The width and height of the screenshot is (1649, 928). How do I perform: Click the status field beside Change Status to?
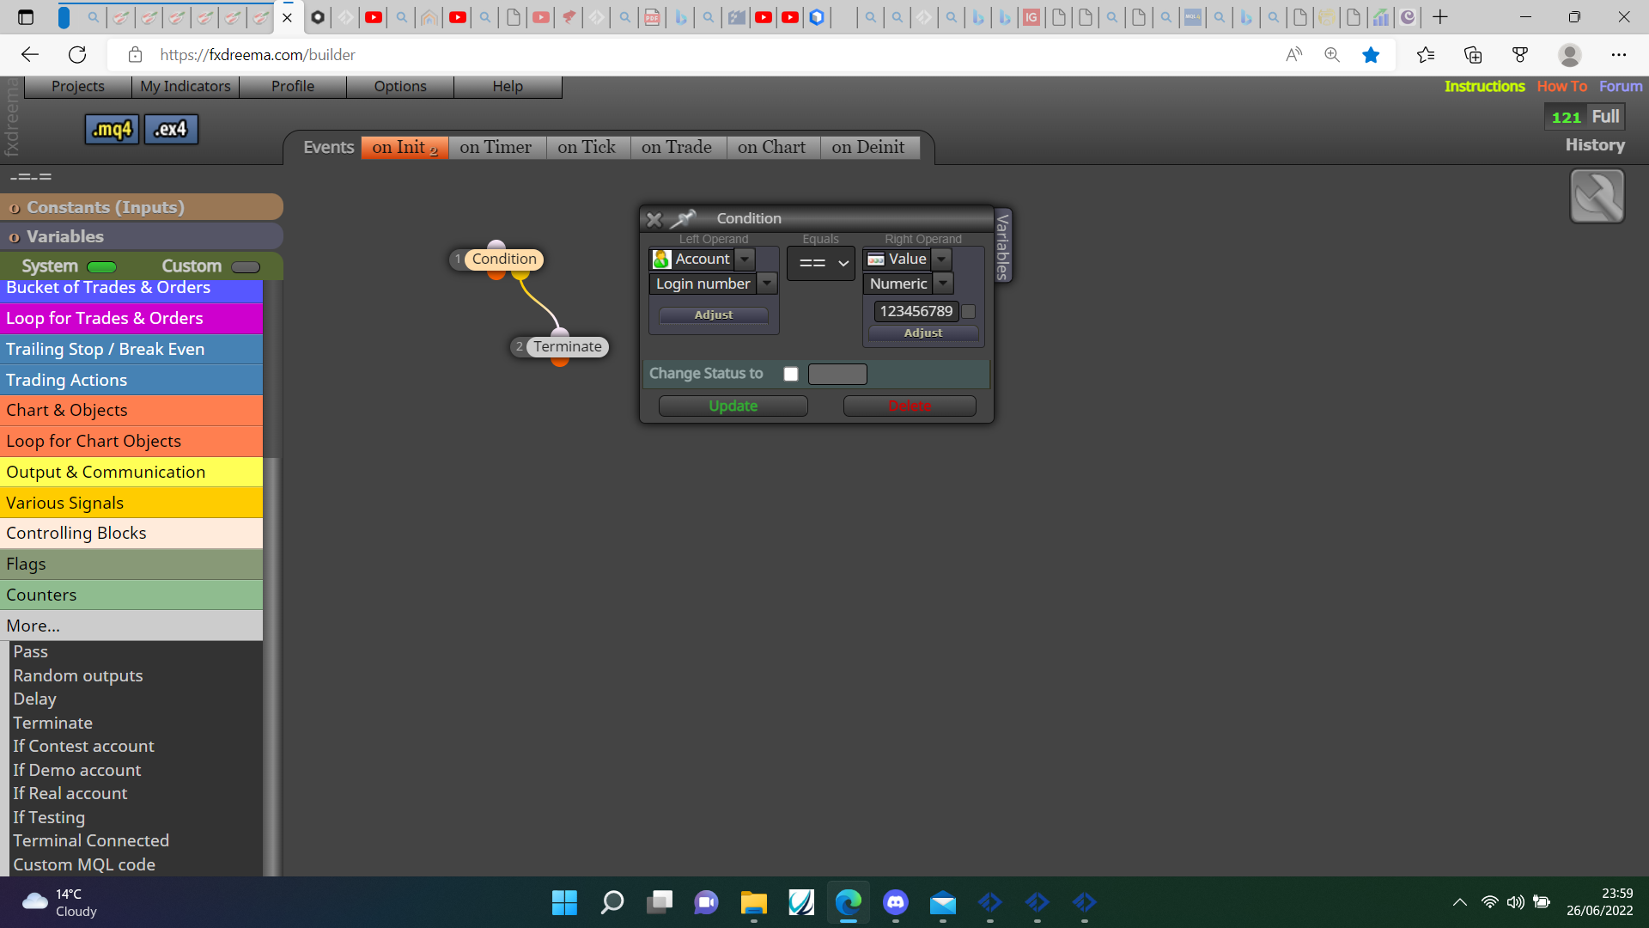pyautogui.click(x=837, y=374)
